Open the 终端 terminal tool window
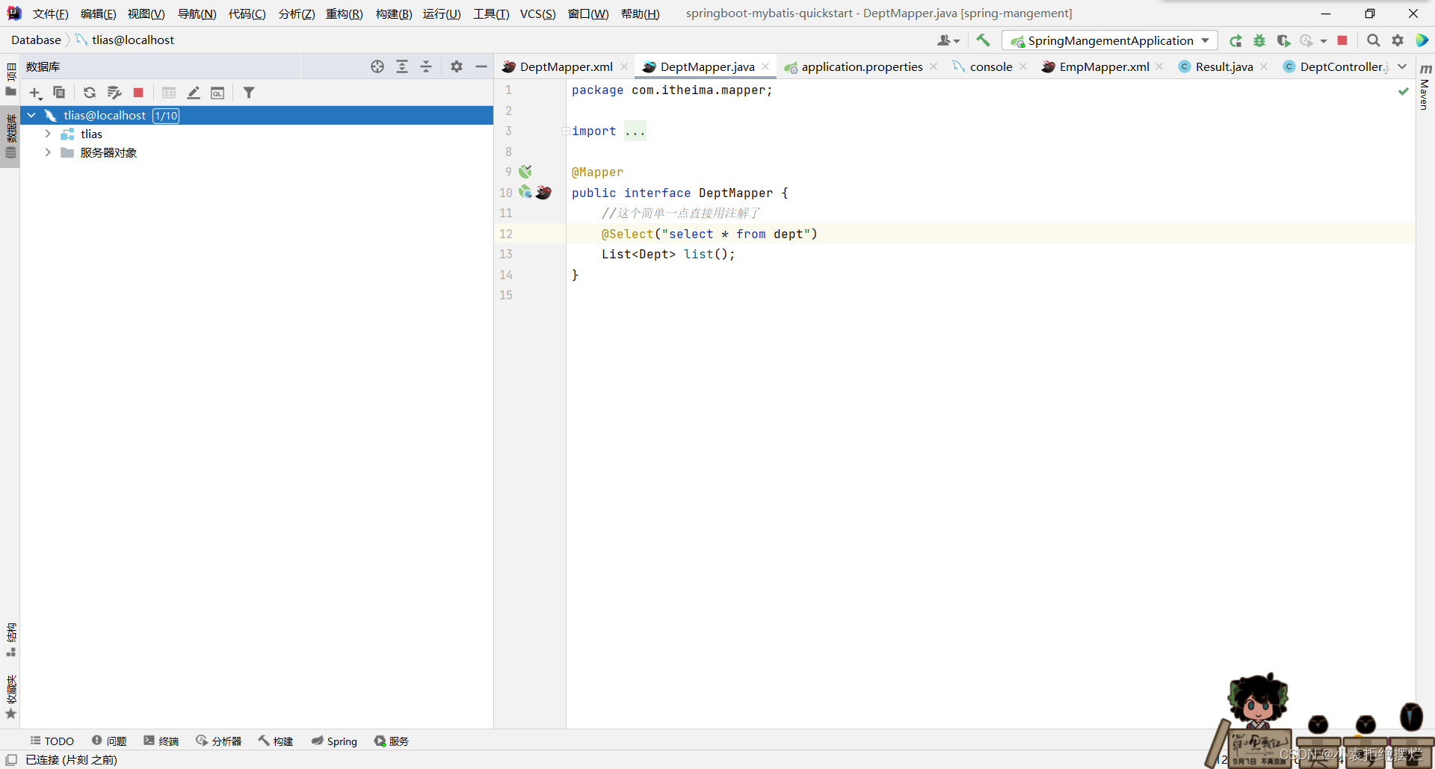The image size is (1435, 769). pyautogui.click(x=161, y=741)
